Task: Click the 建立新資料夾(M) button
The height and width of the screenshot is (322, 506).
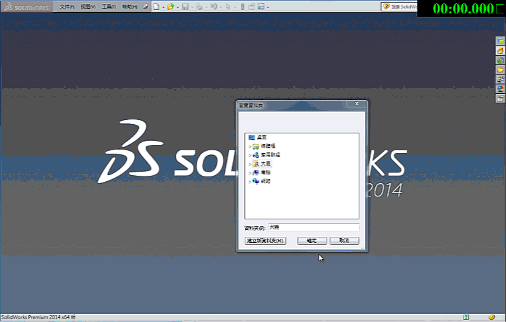Action: (265, 241)
